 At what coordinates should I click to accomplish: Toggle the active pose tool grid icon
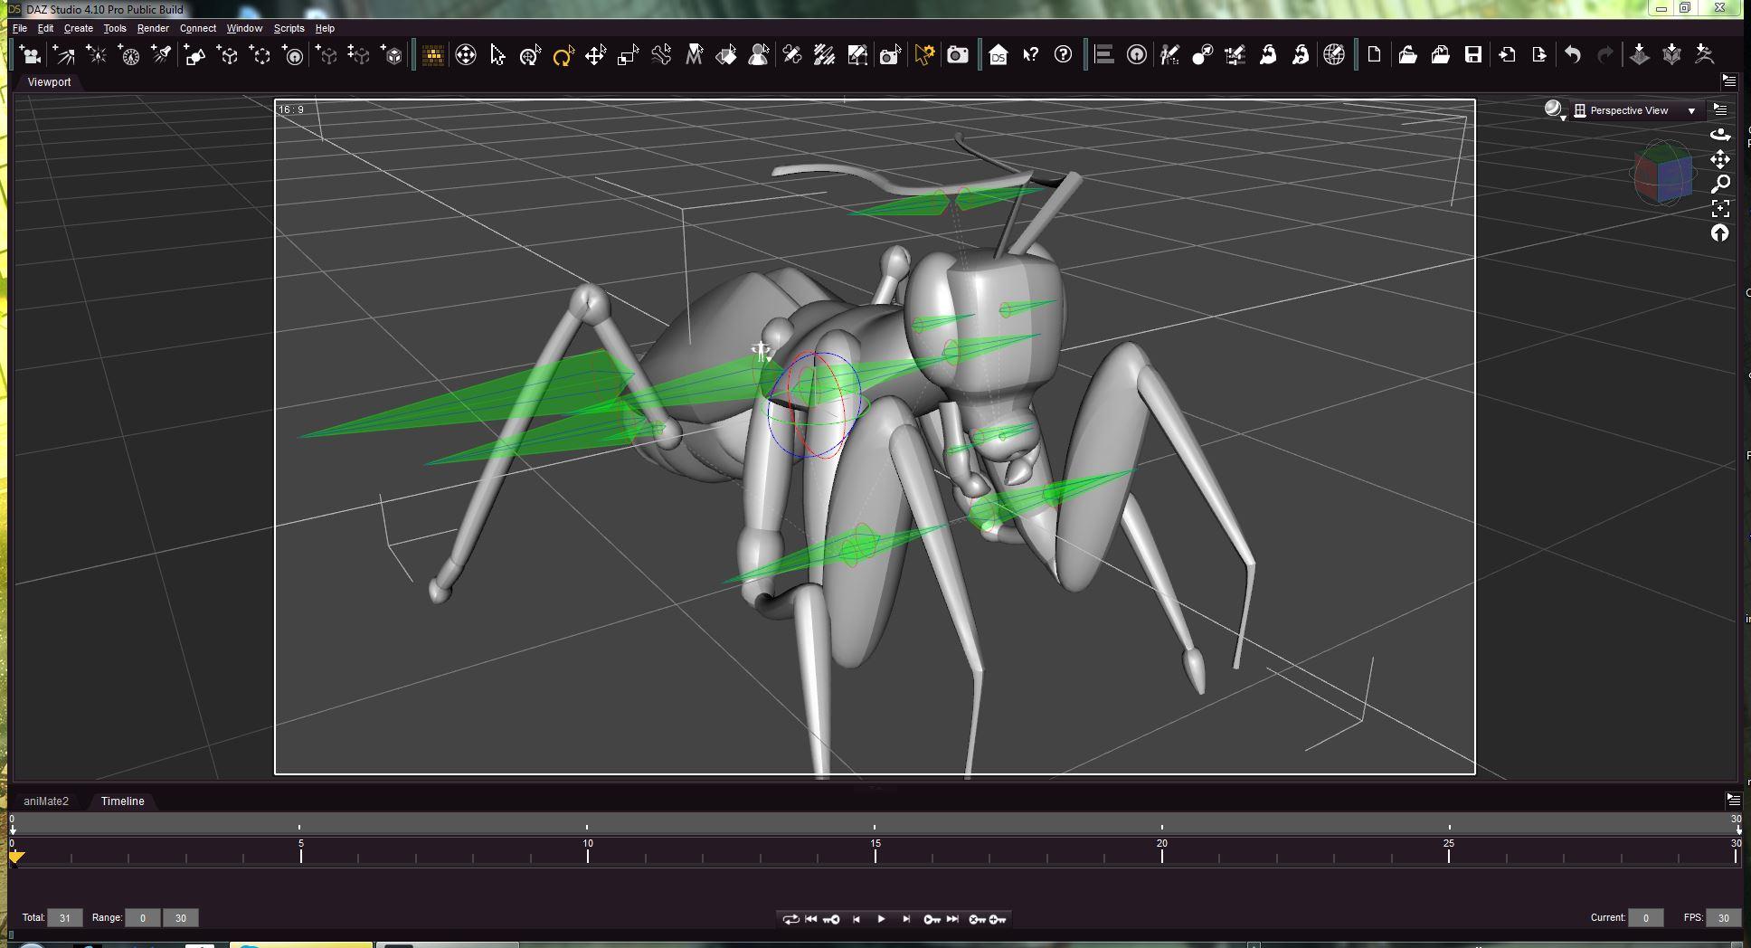[433, 55]
